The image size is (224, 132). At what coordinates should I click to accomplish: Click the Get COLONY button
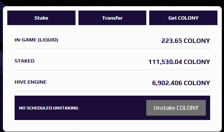183,18
